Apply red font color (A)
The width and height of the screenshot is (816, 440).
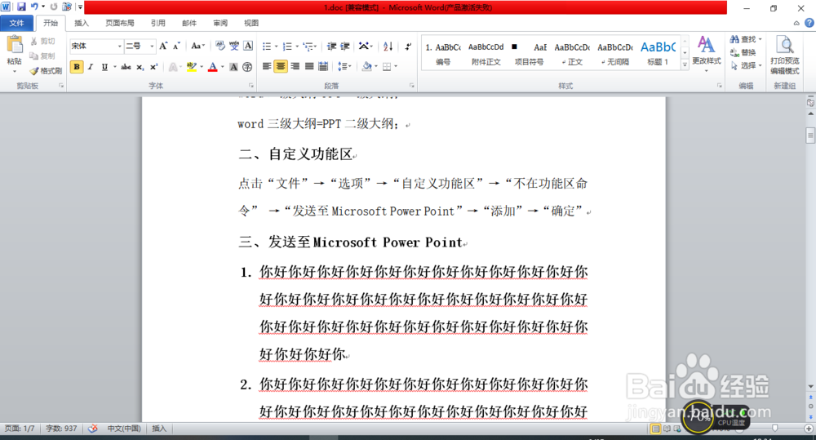pyautogui.click(x=212, y=67)
